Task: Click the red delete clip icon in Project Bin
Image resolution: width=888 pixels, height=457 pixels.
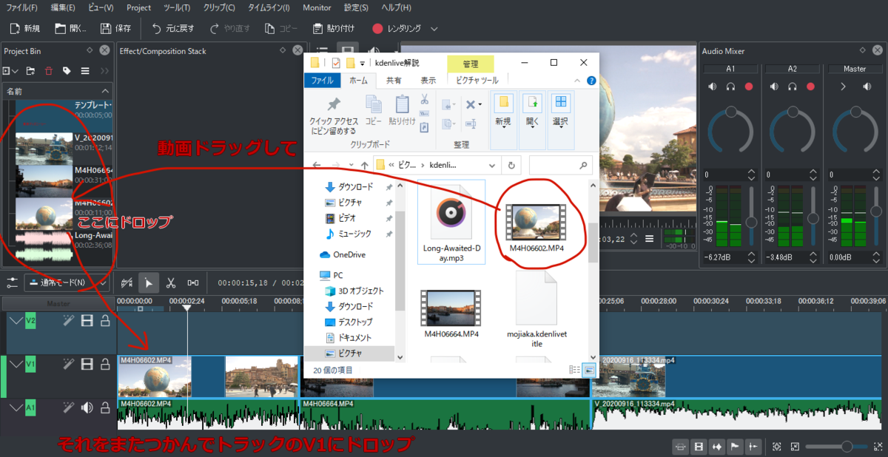Action: tap(49, 71)
